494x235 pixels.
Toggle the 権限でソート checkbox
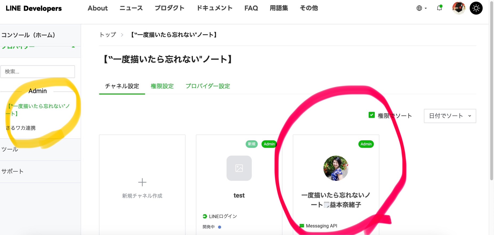(372, 115)
